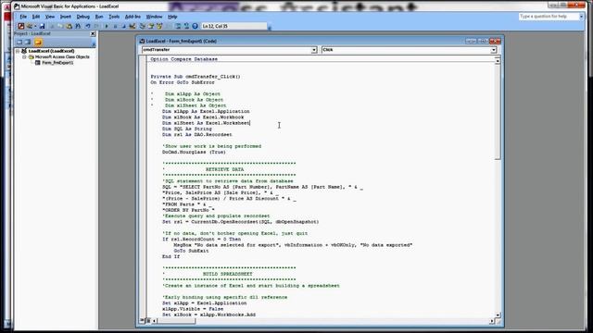Viewport: 593px width, 333px height.
Task: Toggle Folders in Project panel
Action: coord(38,42)
